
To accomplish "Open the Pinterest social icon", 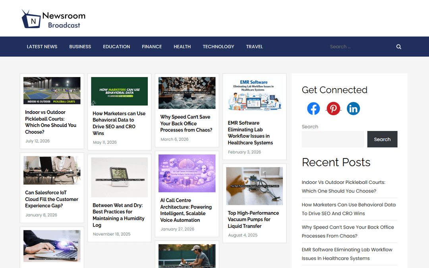I will pos(333,108).
